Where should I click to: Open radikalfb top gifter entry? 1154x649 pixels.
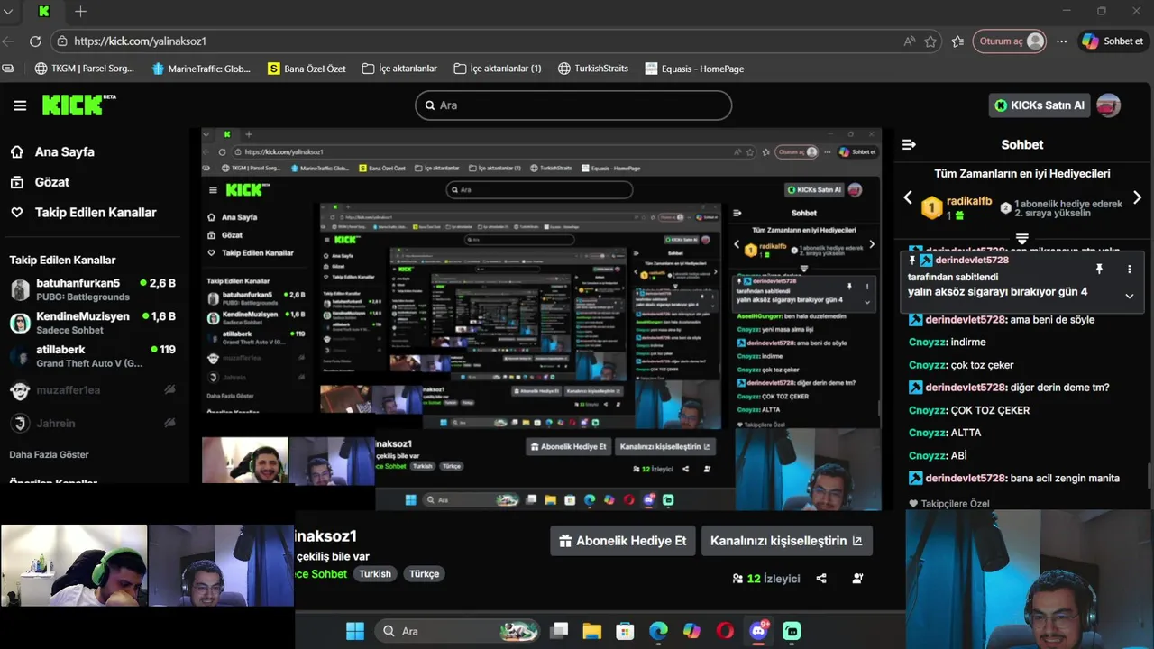point(956,208)
